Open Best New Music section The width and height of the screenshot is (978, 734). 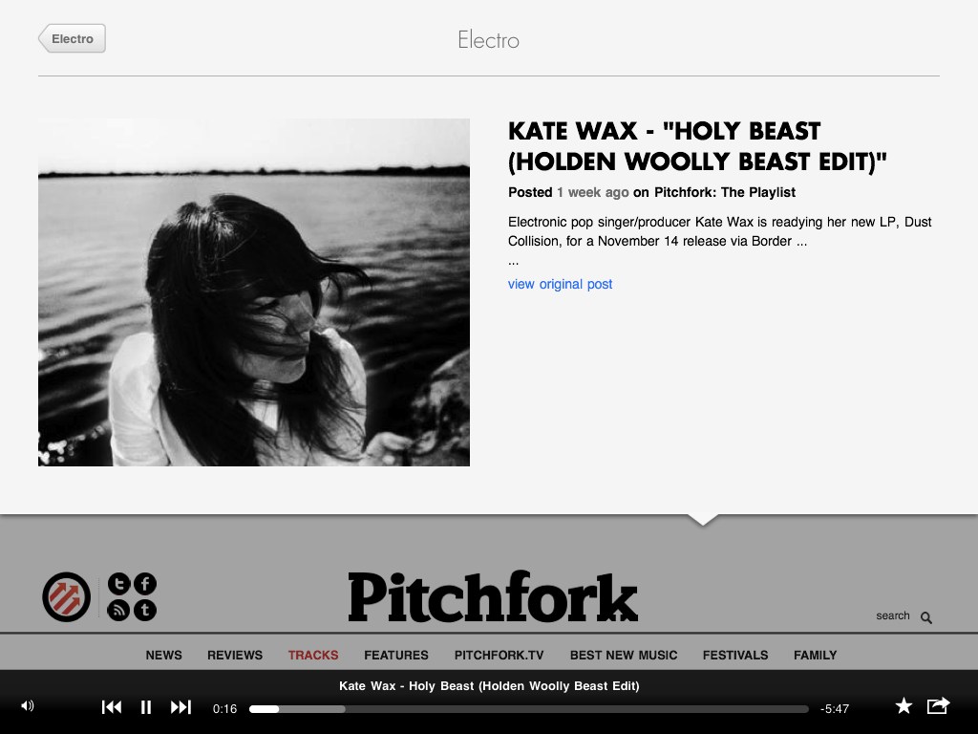(x=623, y=655)
